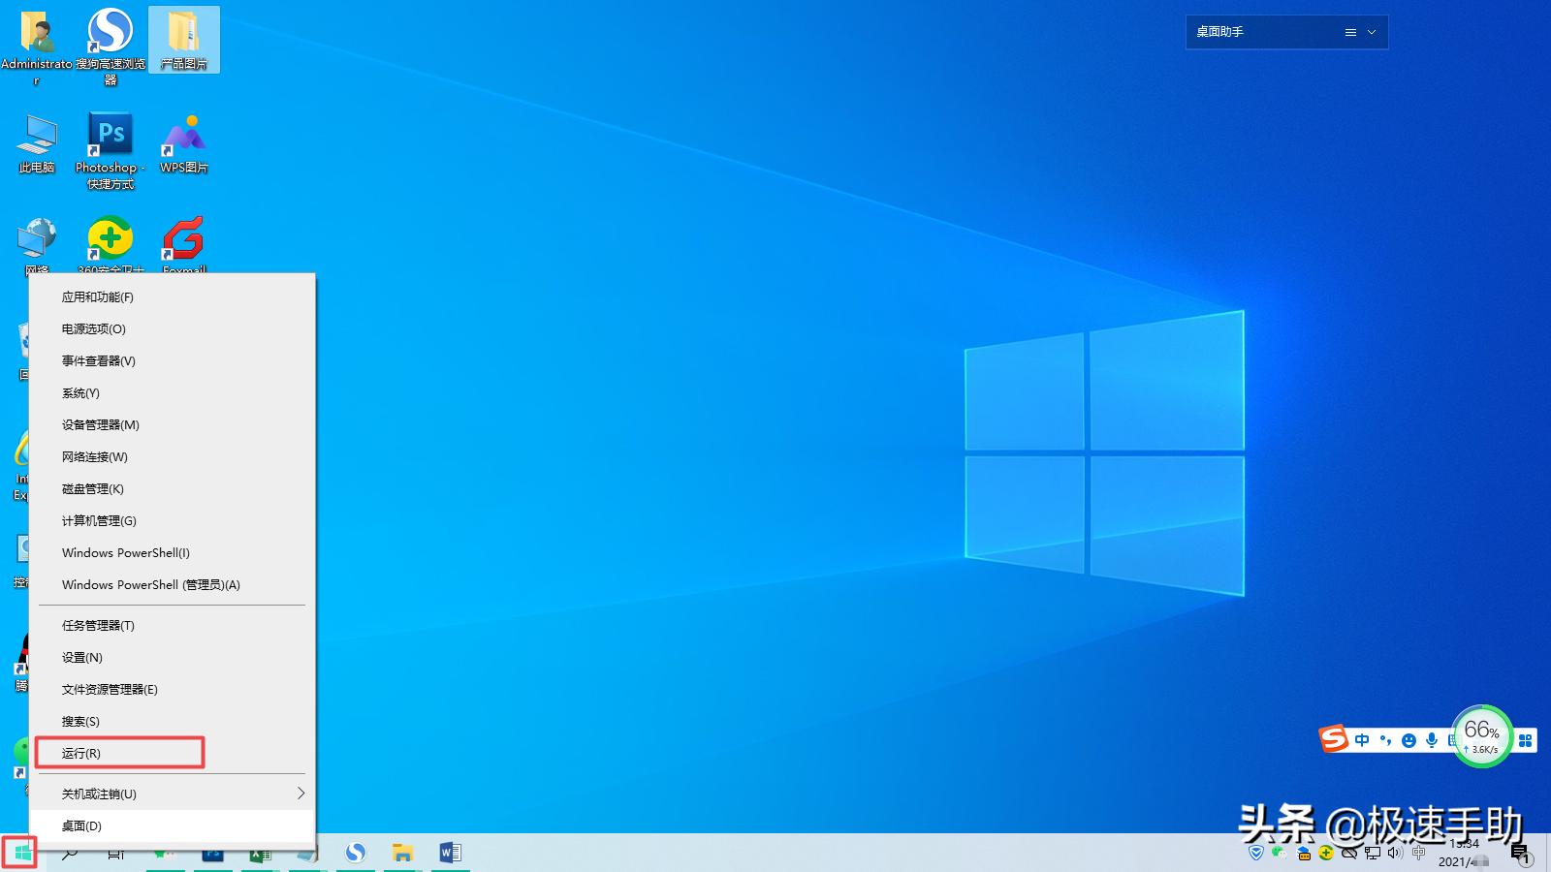1551x872 pixels.
Task: Mute the system volume in the tray
Action: click(1394, 854)
